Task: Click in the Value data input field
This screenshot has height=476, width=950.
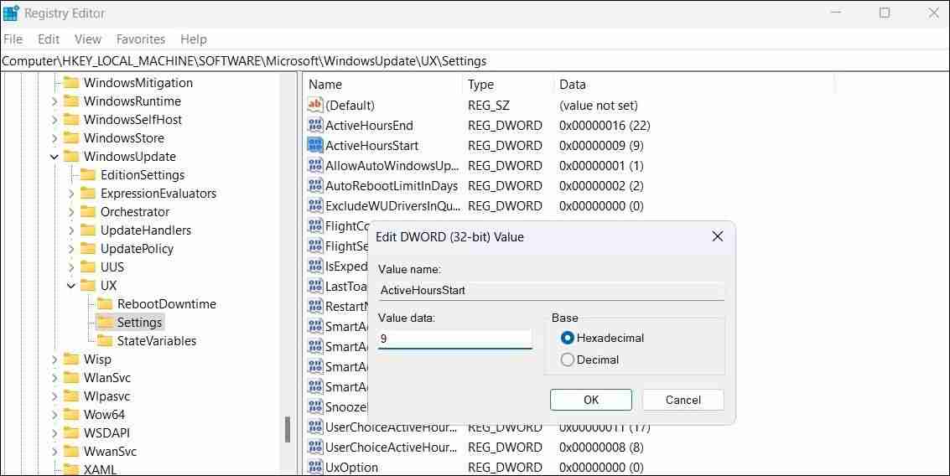Action: pos(455,339)
